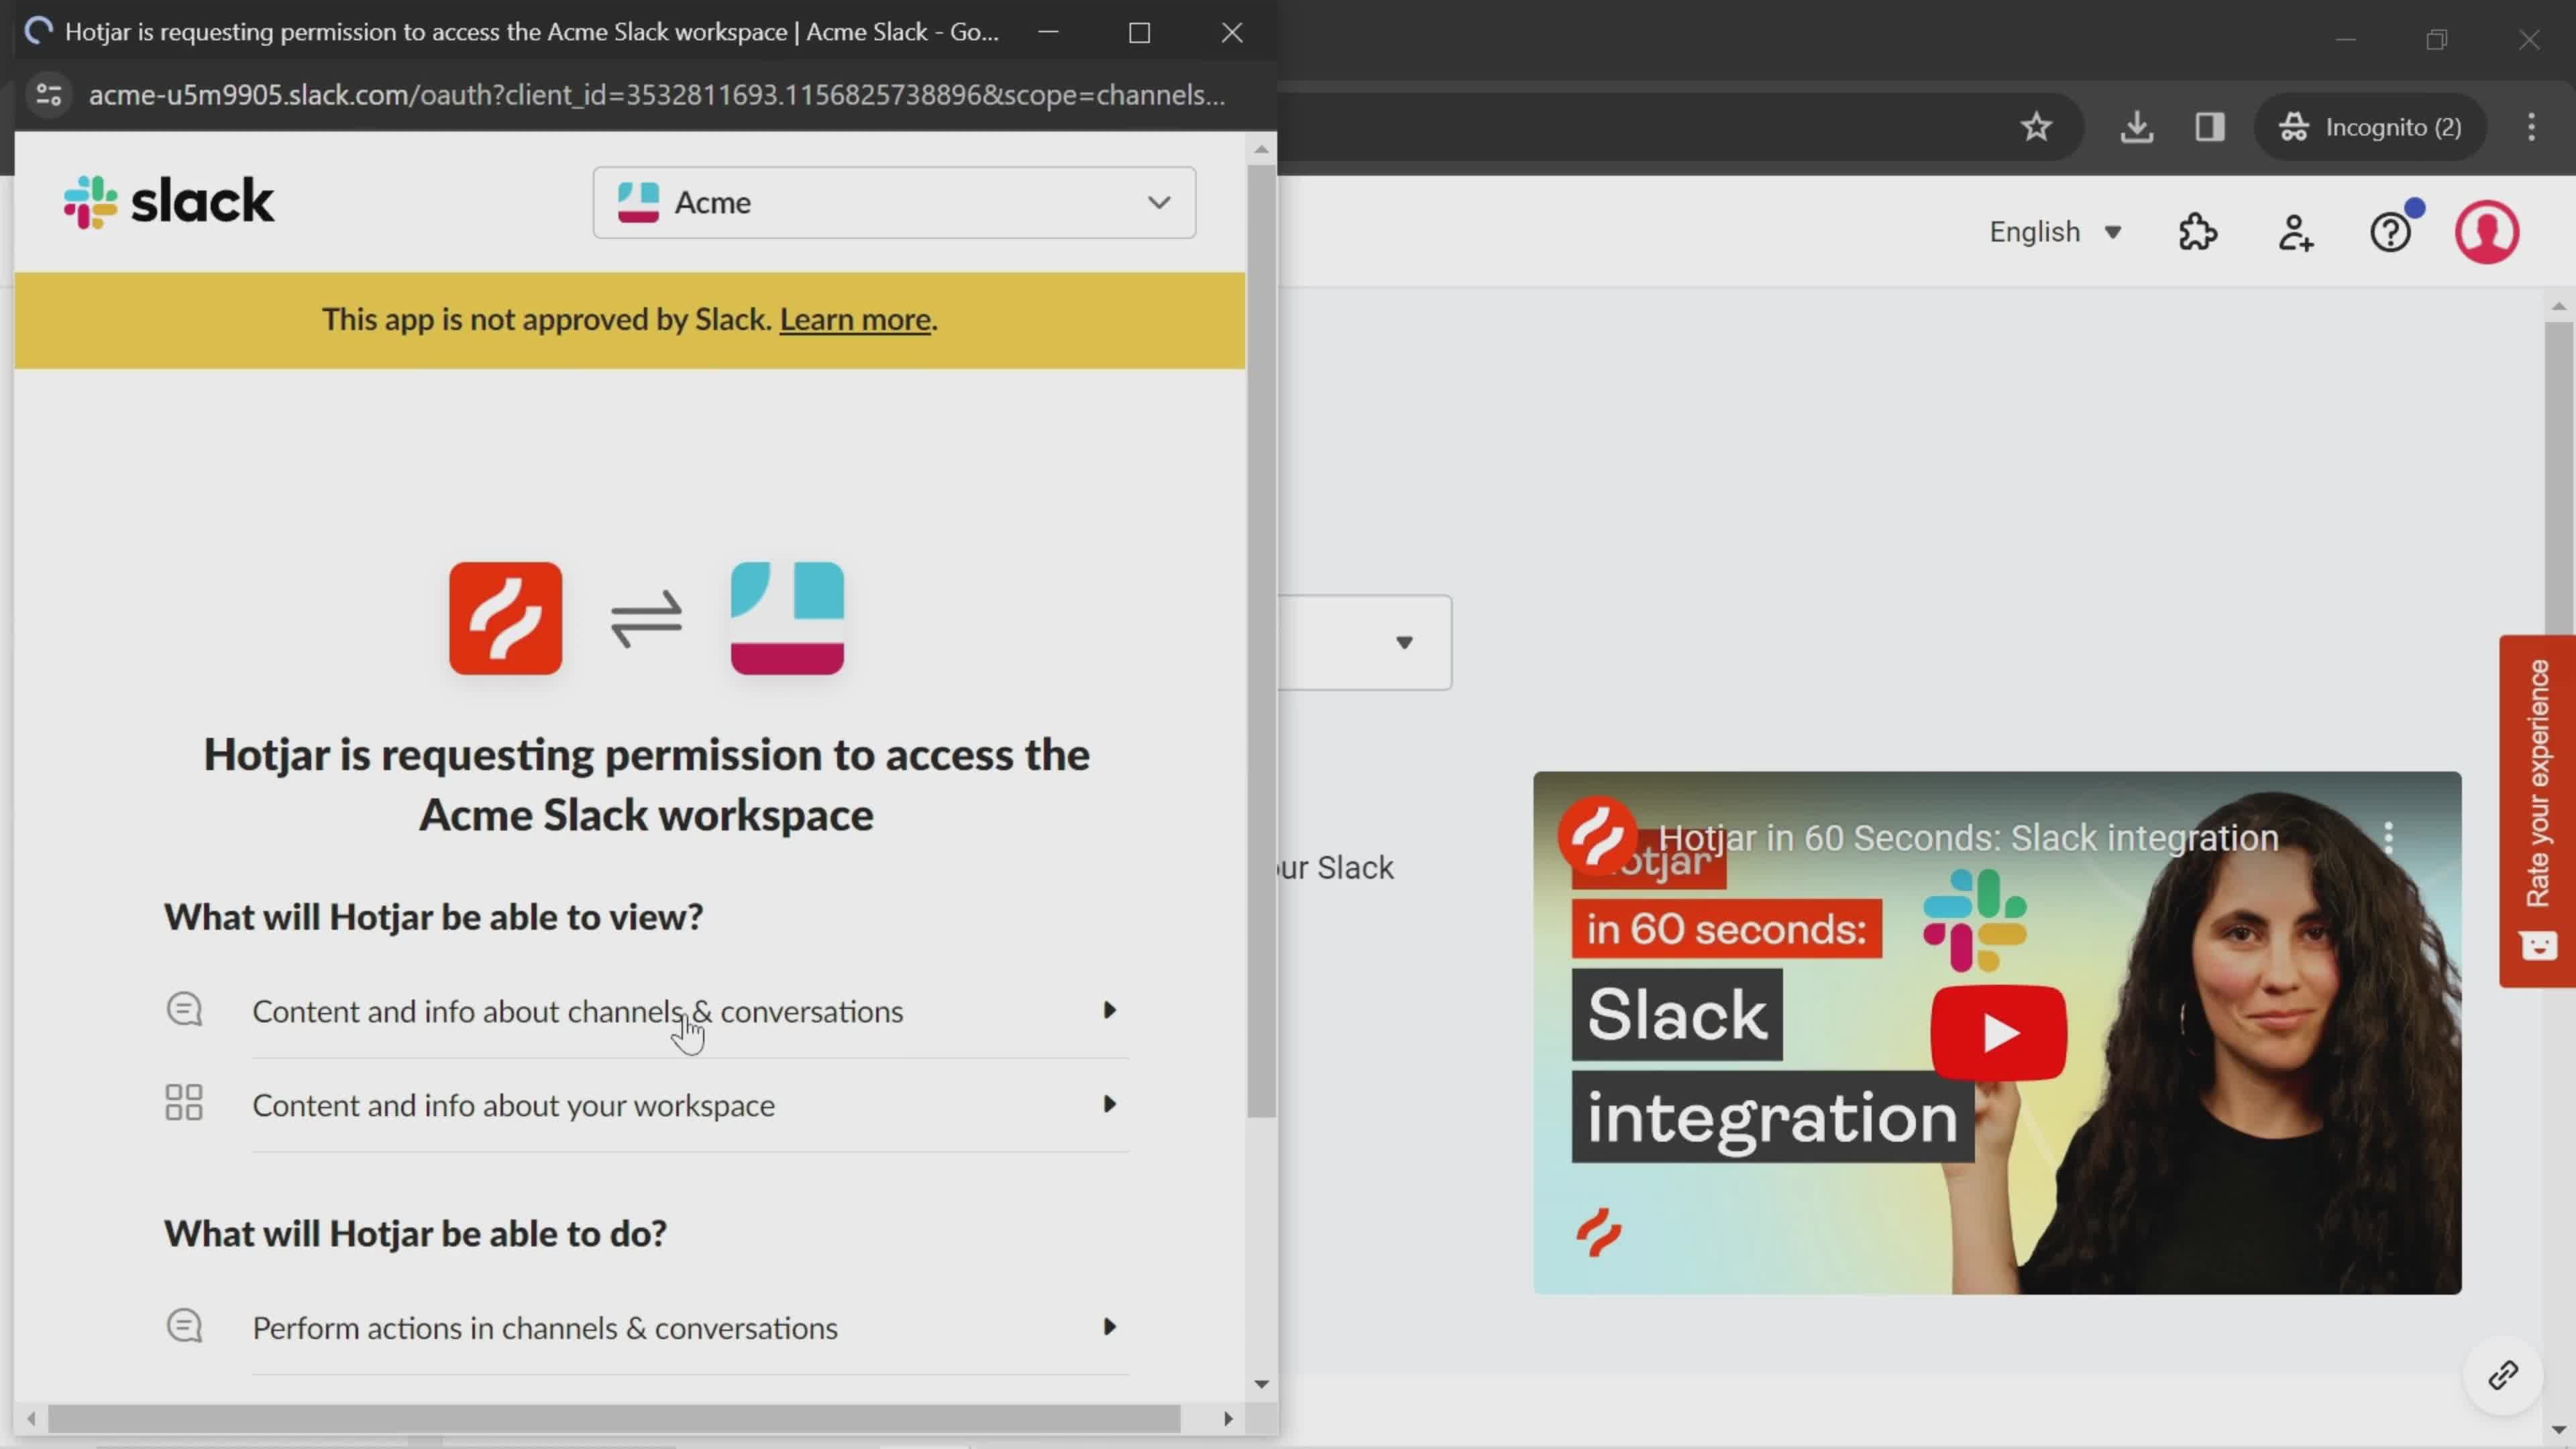Click the add to extensions icon
Image resolution: width=2576 pixels, height=1449 pixels.
coord(2199,231)
